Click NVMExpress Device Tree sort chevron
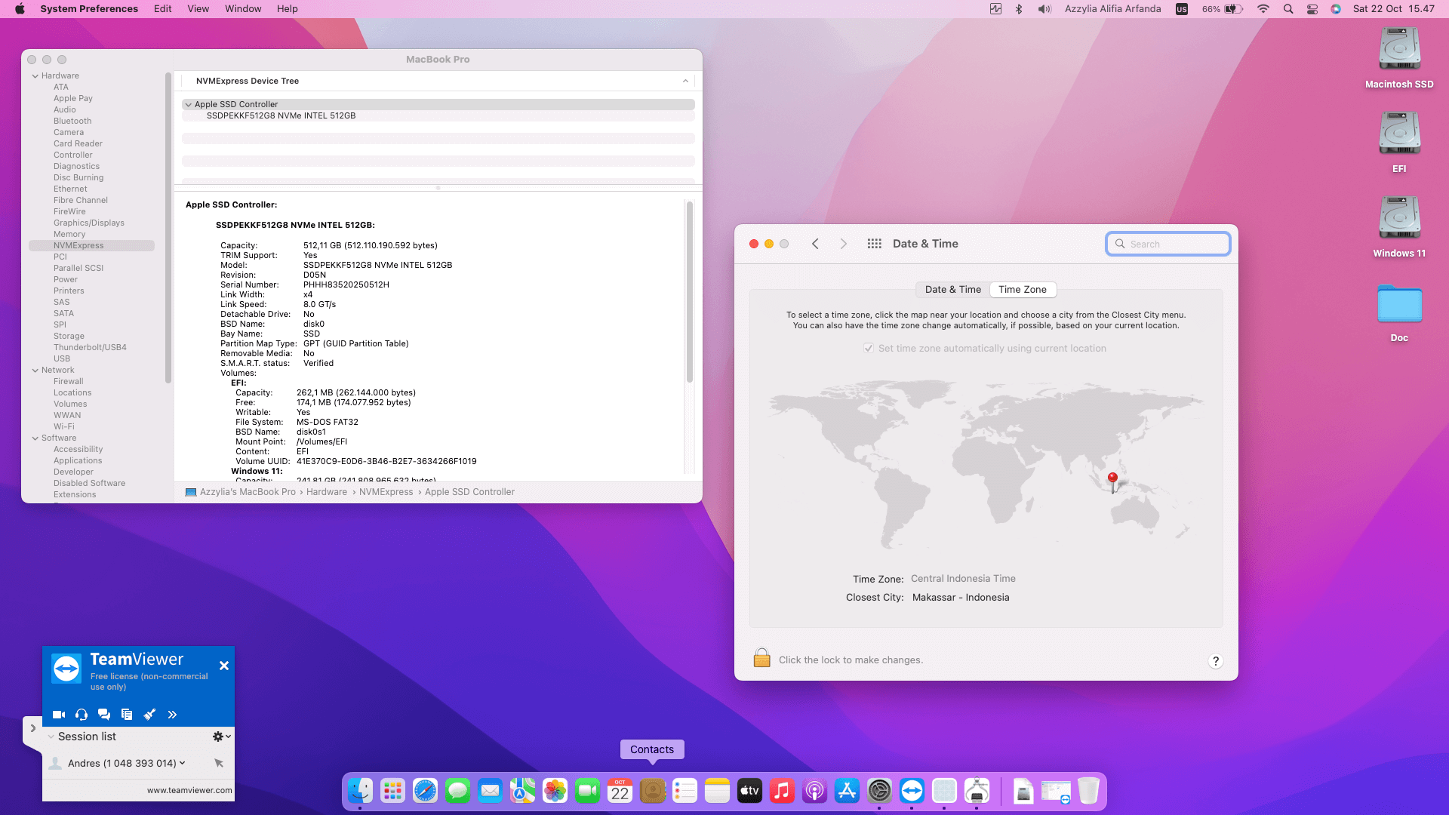This screenshot has height=815, width=1449. pos(685,81)
